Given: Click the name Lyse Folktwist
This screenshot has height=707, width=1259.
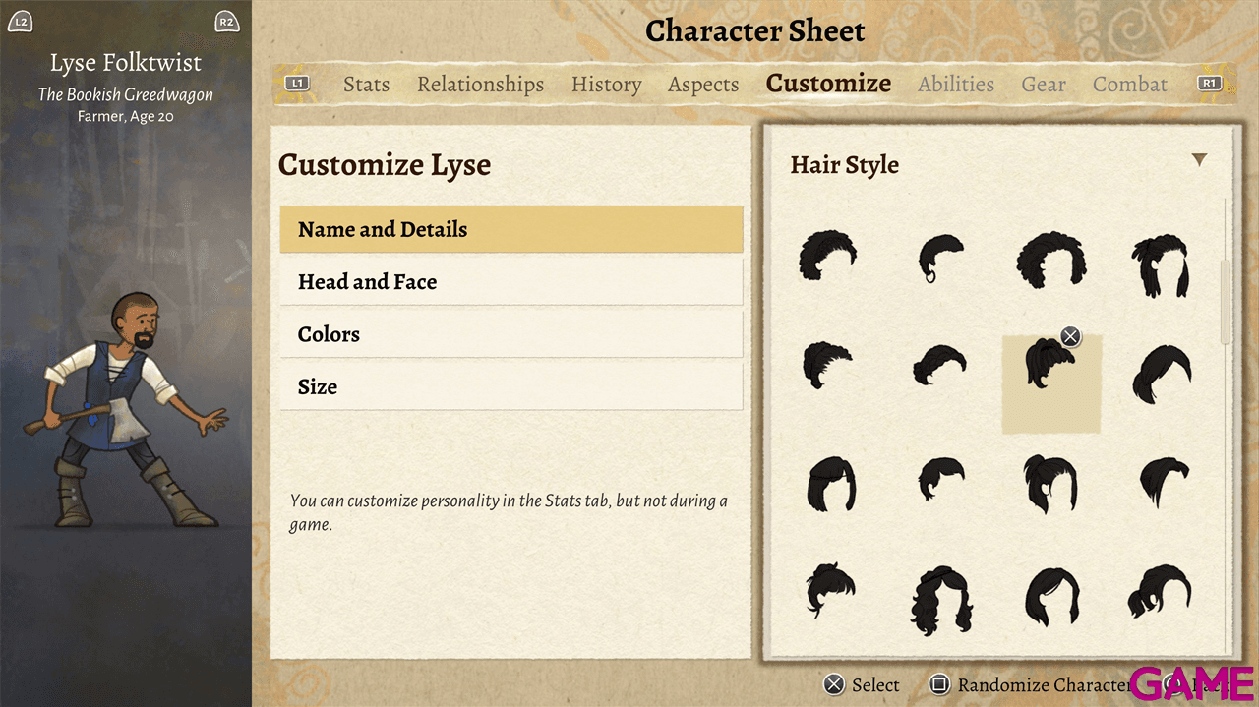Looking at the screenshot, I should [126, 63].
